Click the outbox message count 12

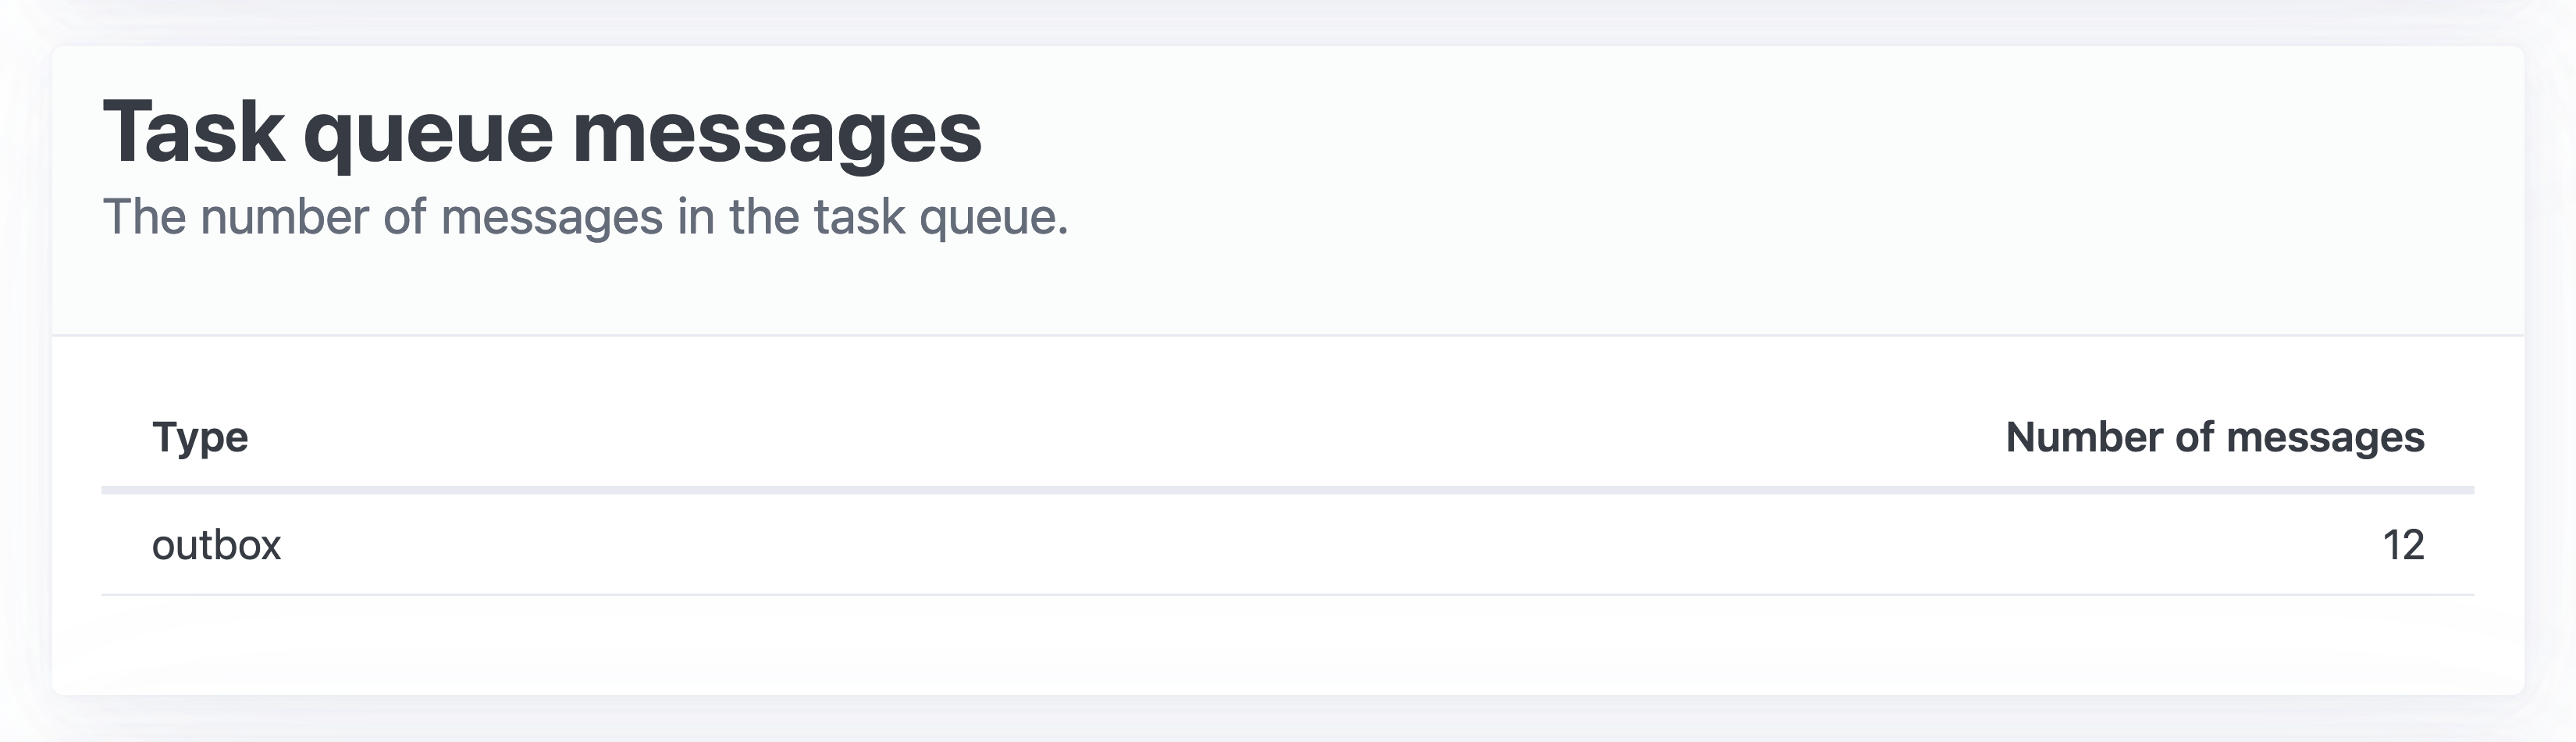(x=2403, y=546)
